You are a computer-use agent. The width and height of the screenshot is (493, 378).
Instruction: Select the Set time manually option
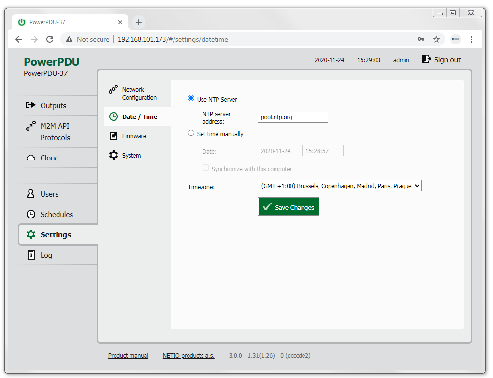tap(191, 133)
